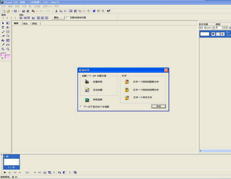Click the background pink color swatch
This screenshot has height=179, width=231.
[8, 57]
